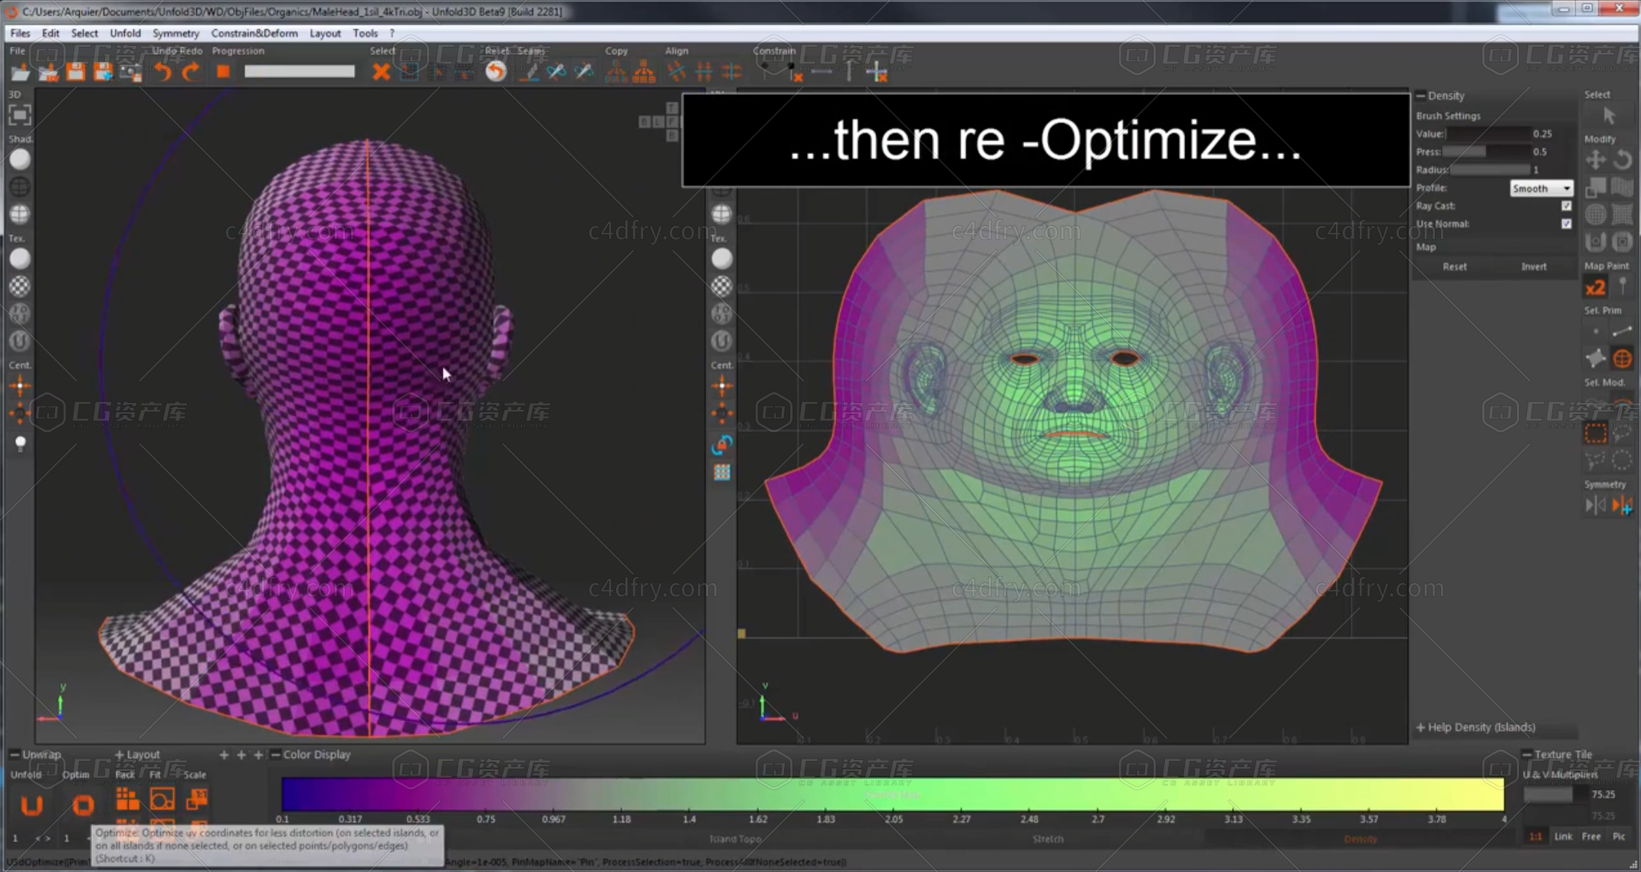Select the Rotate modify tool
The image size is (1641, 872).
click(1623, 160)
